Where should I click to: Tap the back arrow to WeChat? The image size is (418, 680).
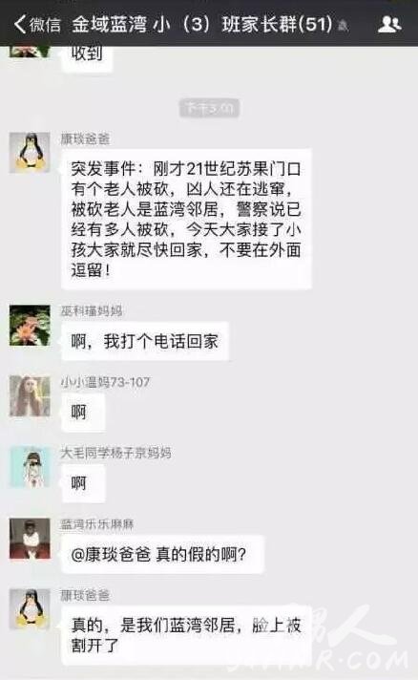tap(20, 24)
